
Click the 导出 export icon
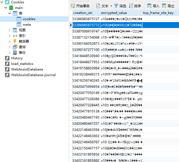point(164,6)
